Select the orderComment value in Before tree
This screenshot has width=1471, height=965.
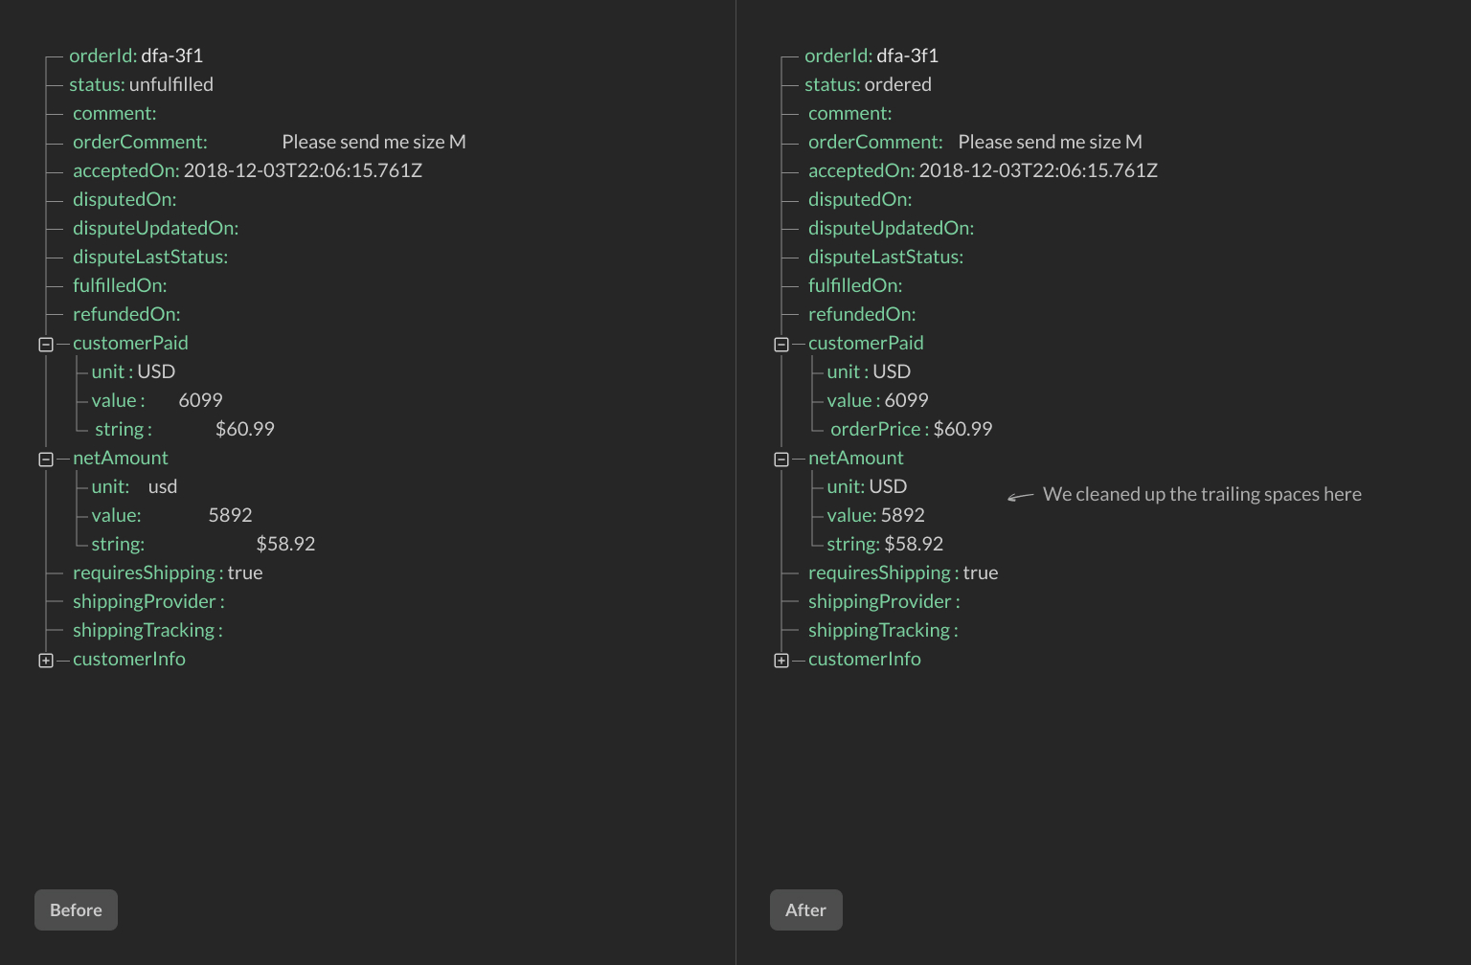point(373,141)
